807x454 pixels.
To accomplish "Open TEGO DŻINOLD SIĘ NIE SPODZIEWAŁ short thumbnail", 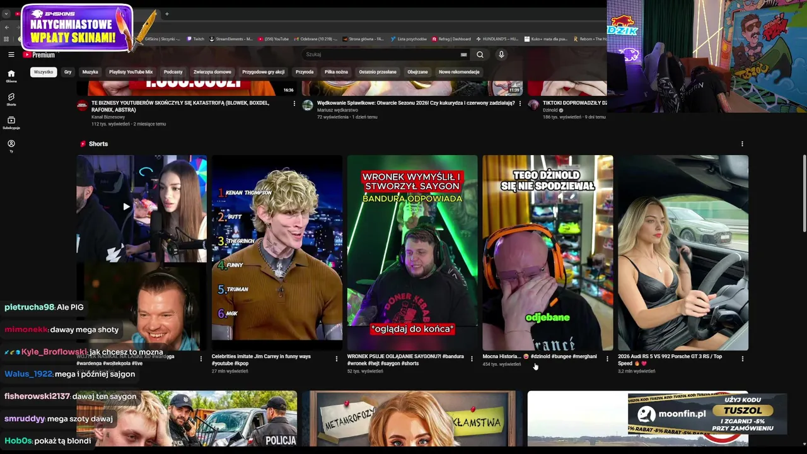I will (x=547, y=252).
